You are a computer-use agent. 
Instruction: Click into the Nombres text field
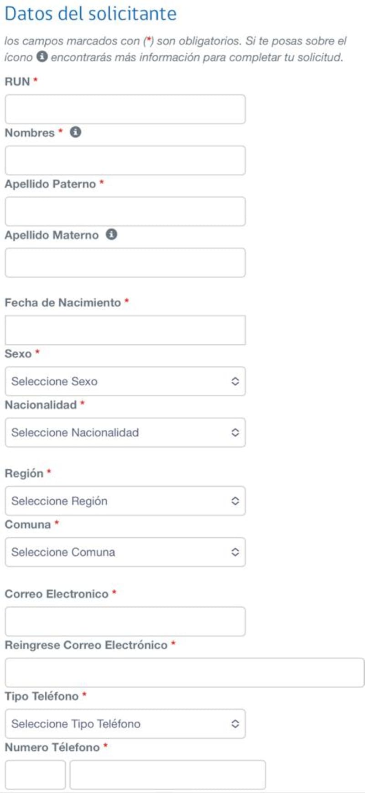[x=125, y=161]
